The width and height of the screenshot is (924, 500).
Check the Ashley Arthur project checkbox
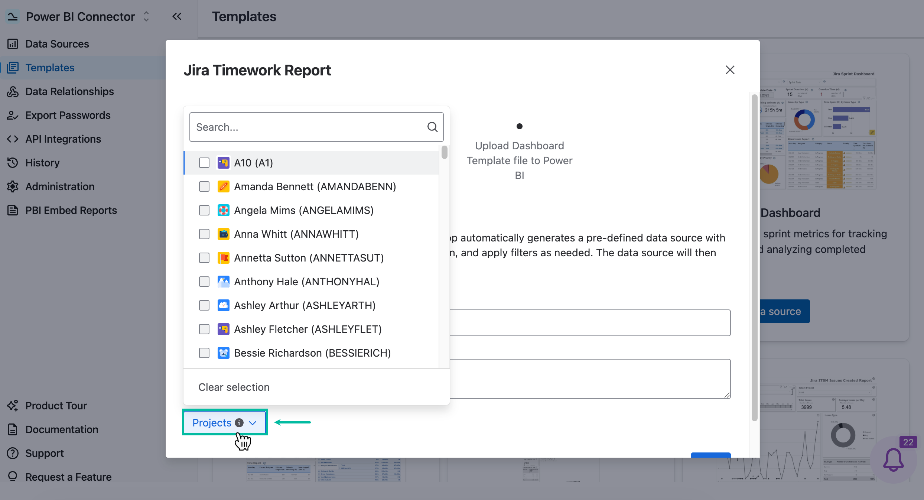[204, 305]
